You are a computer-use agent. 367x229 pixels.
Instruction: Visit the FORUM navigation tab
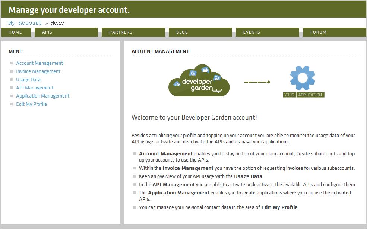[x=335, y=32]
